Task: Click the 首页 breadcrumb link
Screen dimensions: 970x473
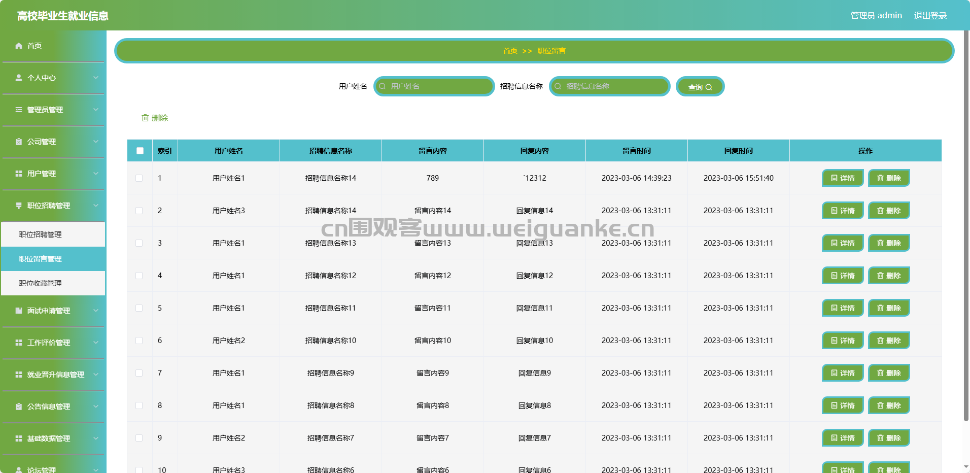Action: click(510, 51)
